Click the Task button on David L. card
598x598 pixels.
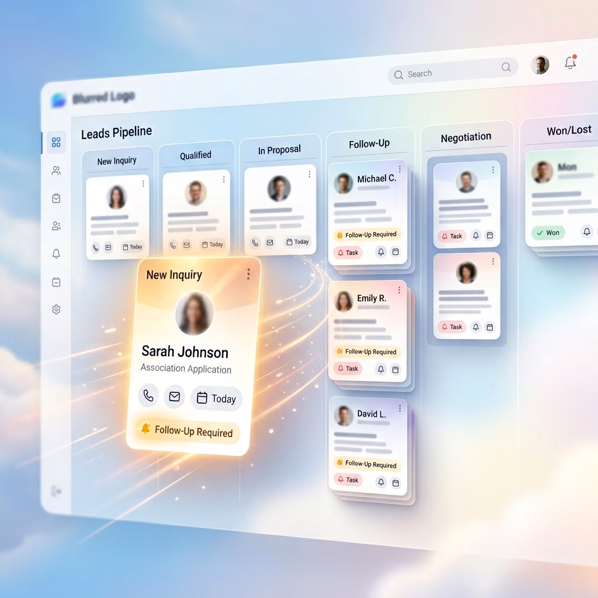pos(348,479)
